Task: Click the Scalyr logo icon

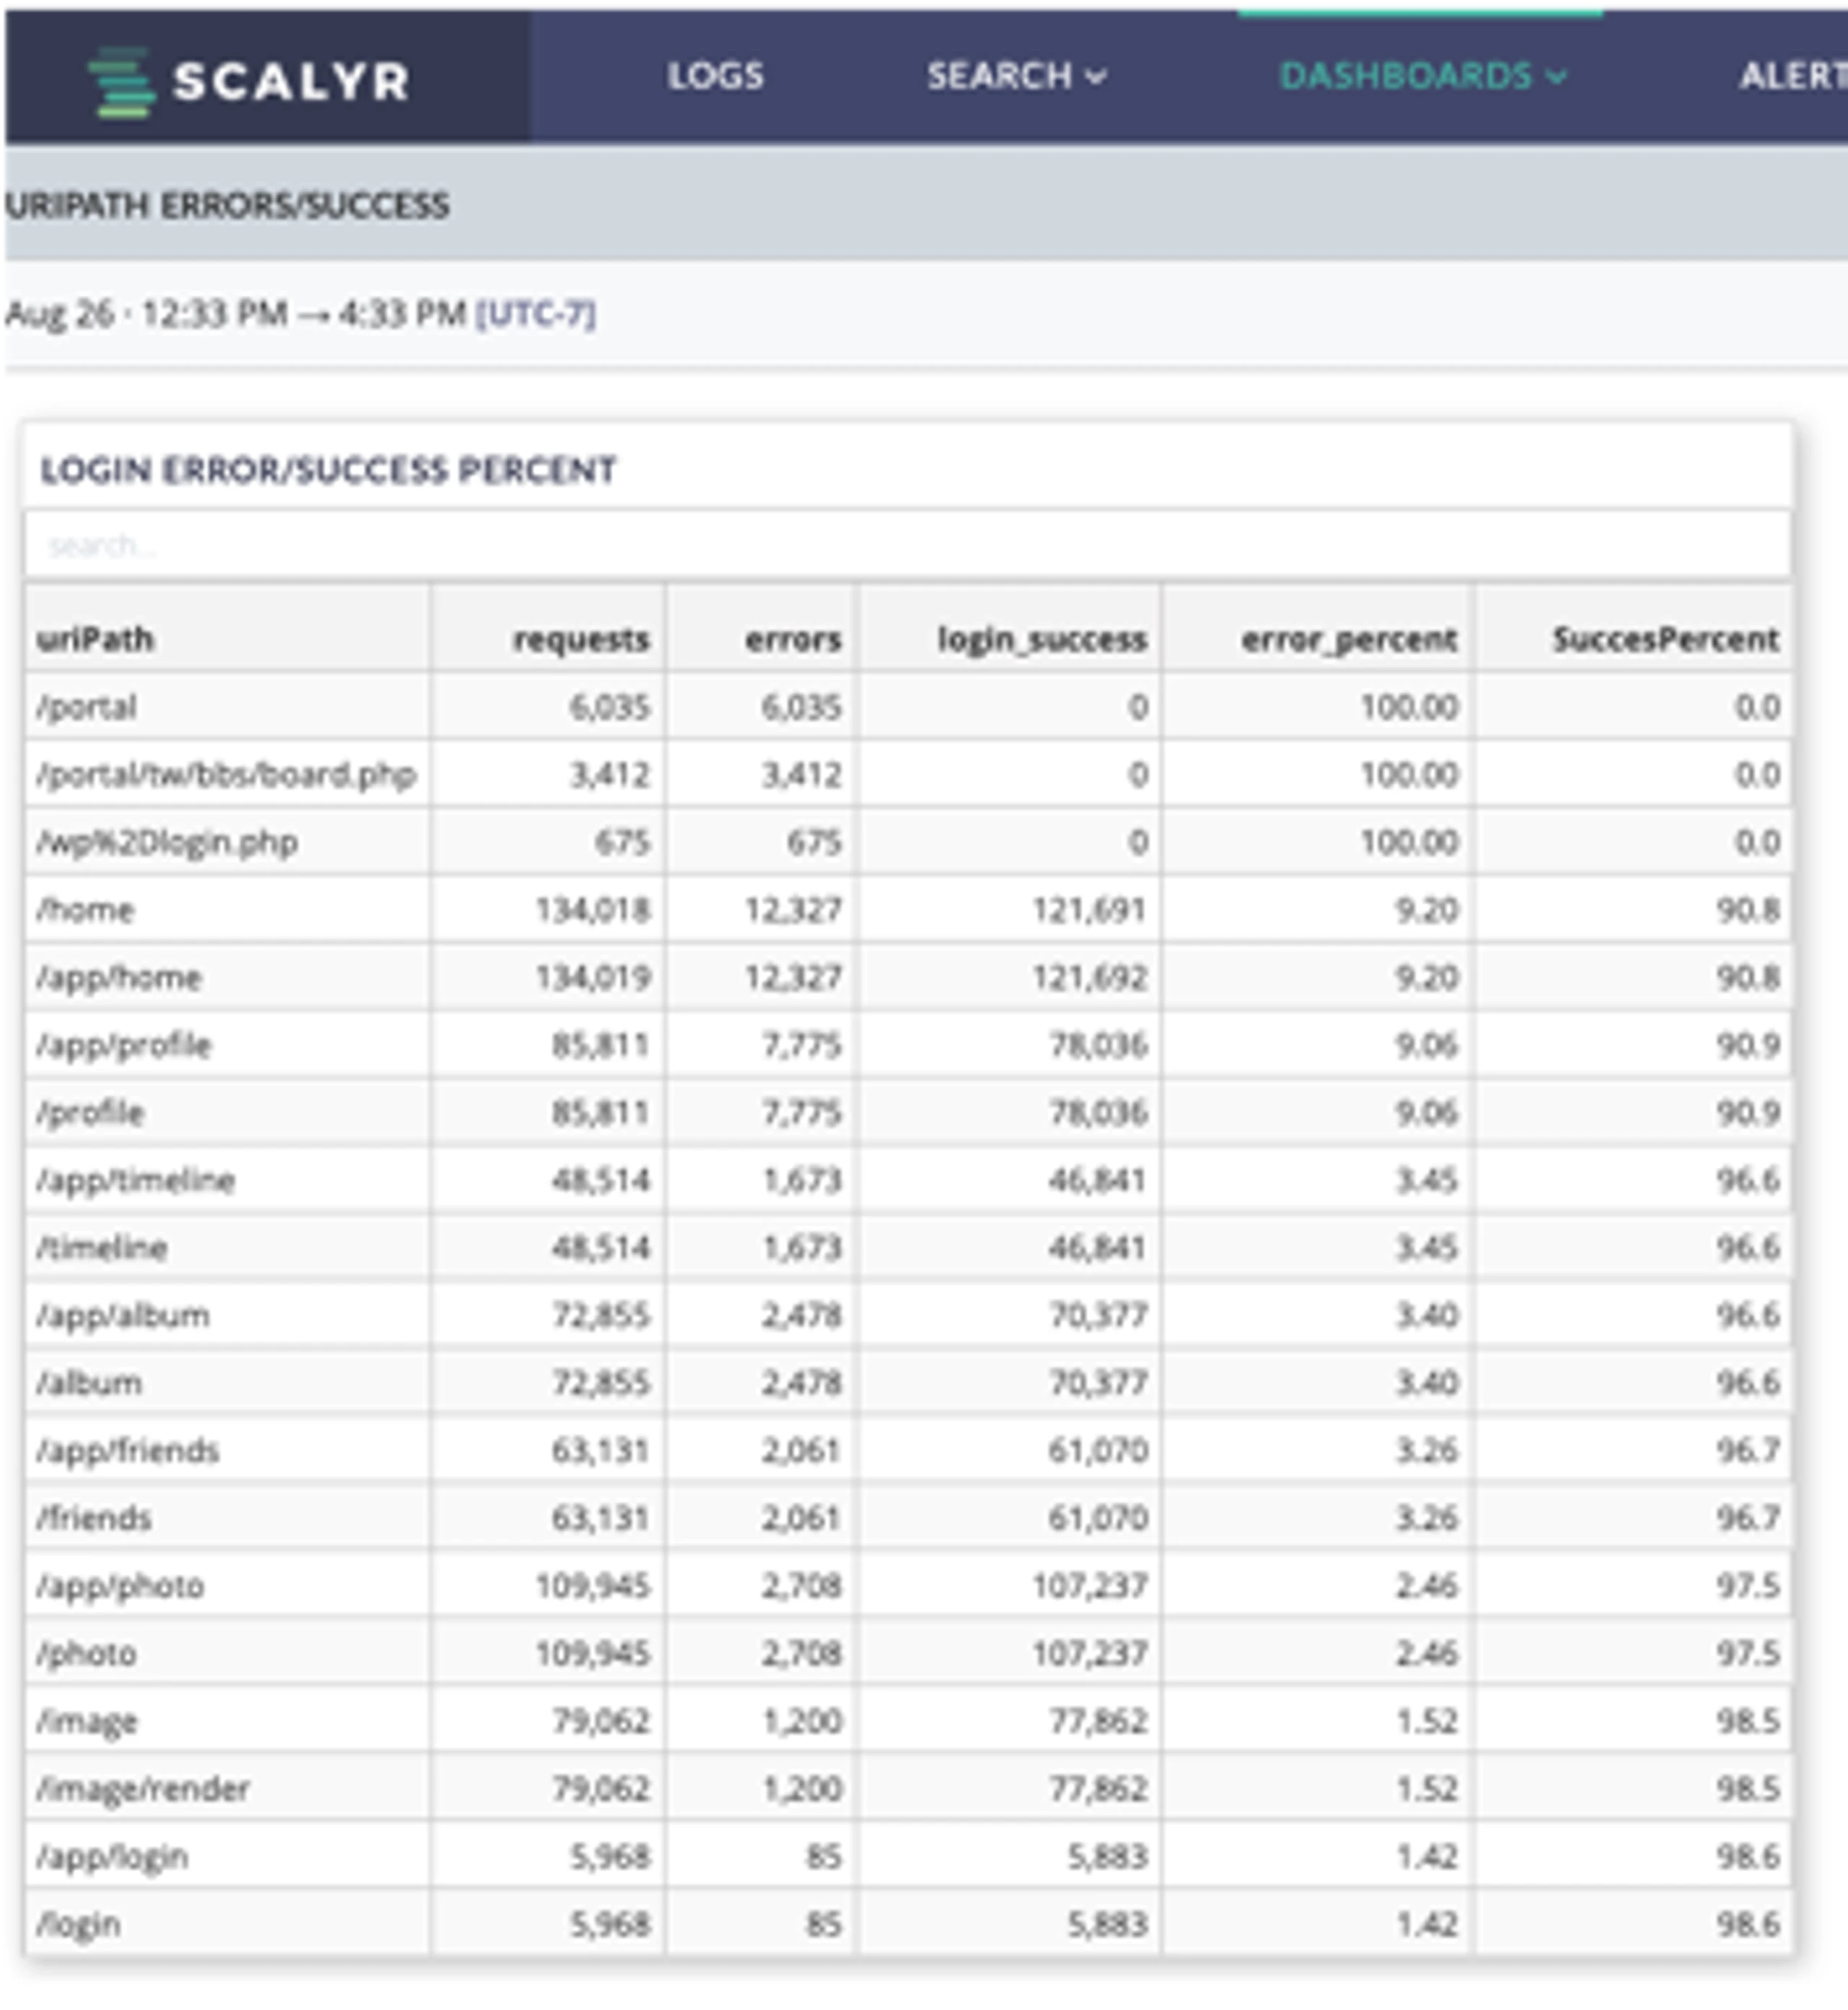Action: pos(121,81)
